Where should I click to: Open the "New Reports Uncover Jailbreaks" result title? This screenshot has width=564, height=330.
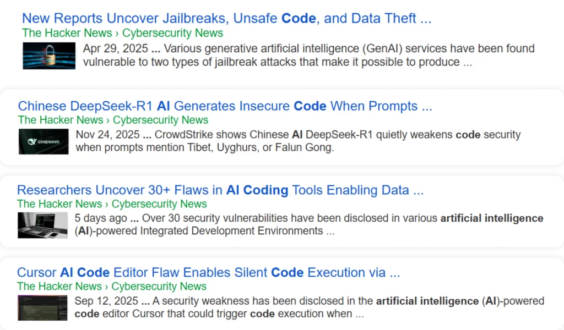tap(226, 18)
